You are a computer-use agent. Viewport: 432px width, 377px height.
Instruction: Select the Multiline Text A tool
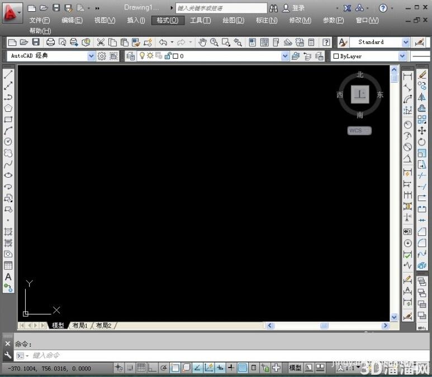8,277
